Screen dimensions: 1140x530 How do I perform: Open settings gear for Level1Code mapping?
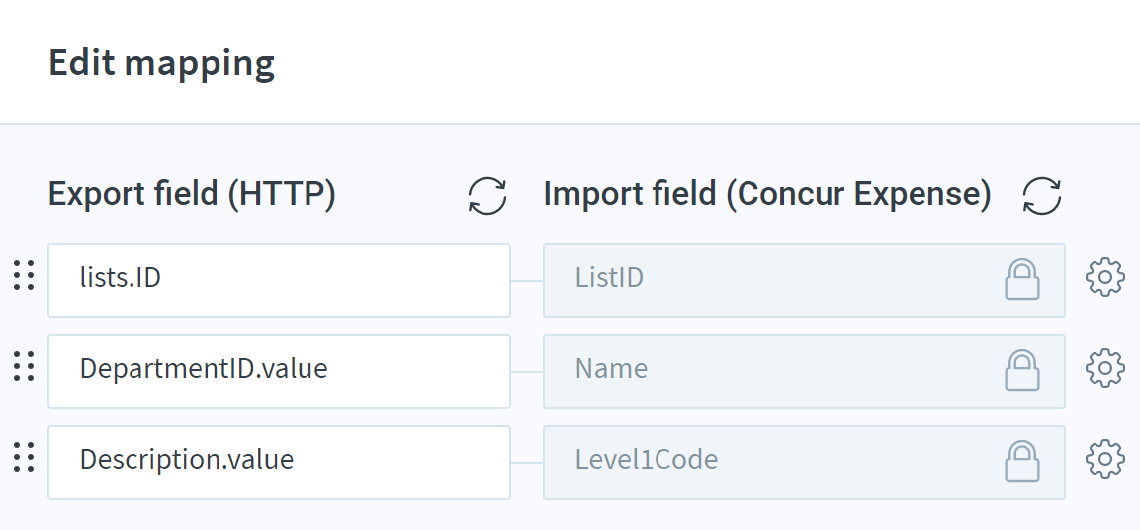[1105, 459]
